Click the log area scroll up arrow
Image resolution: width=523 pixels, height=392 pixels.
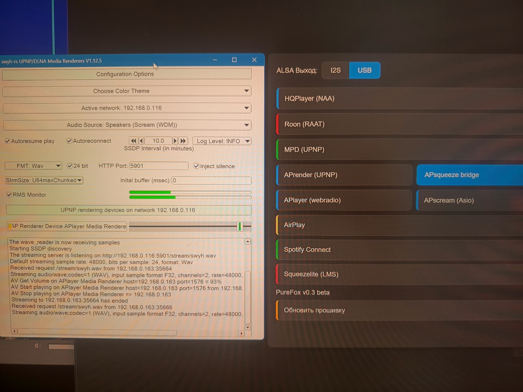[248, 242]
